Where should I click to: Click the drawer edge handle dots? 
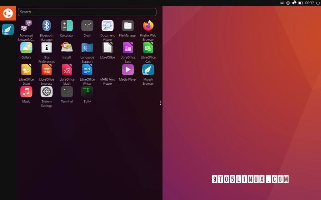[160, 103]
